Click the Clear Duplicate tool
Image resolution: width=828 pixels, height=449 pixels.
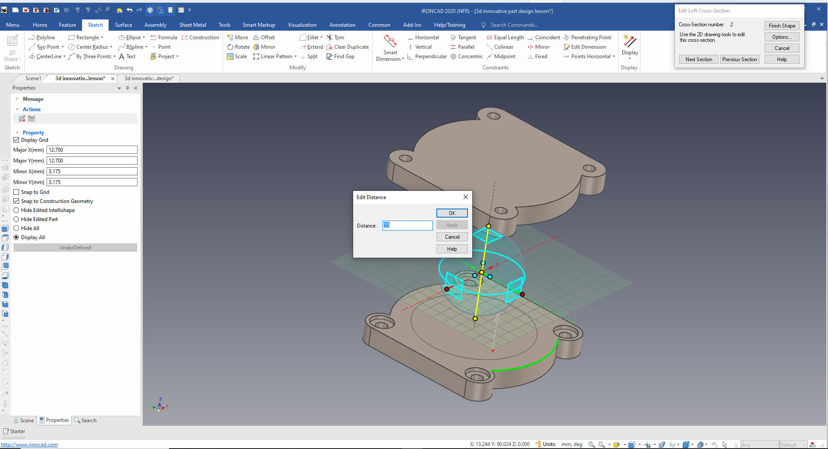pyautogui.click(x=347, y=47)
